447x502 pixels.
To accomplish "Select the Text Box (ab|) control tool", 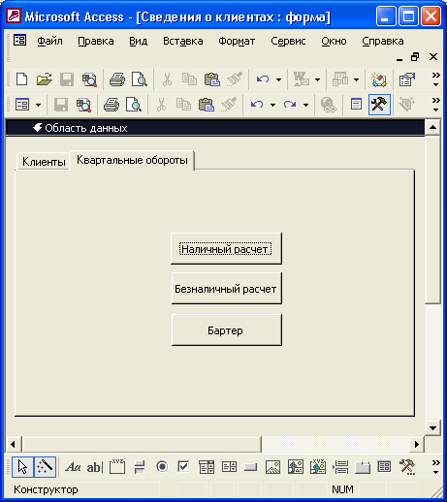I will (x=95, y=467).
